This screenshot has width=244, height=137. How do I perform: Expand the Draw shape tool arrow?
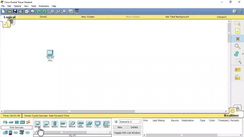[x=242, y=54]
